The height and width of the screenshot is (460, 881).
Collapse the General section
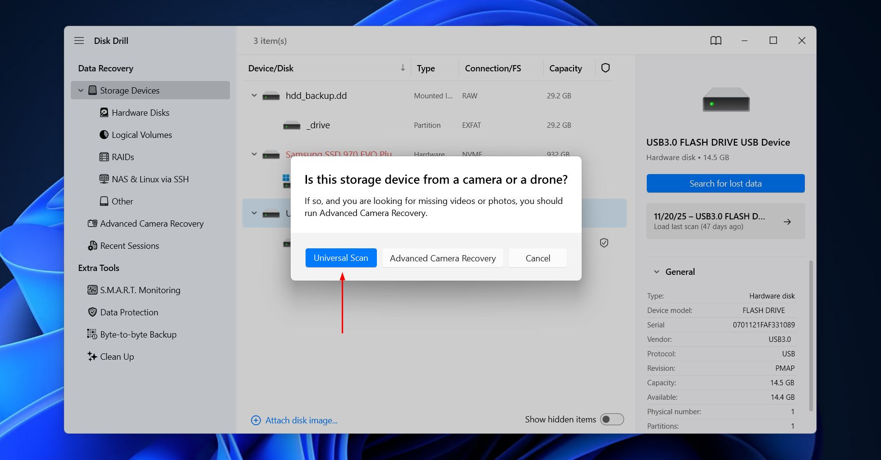(656, 271)
